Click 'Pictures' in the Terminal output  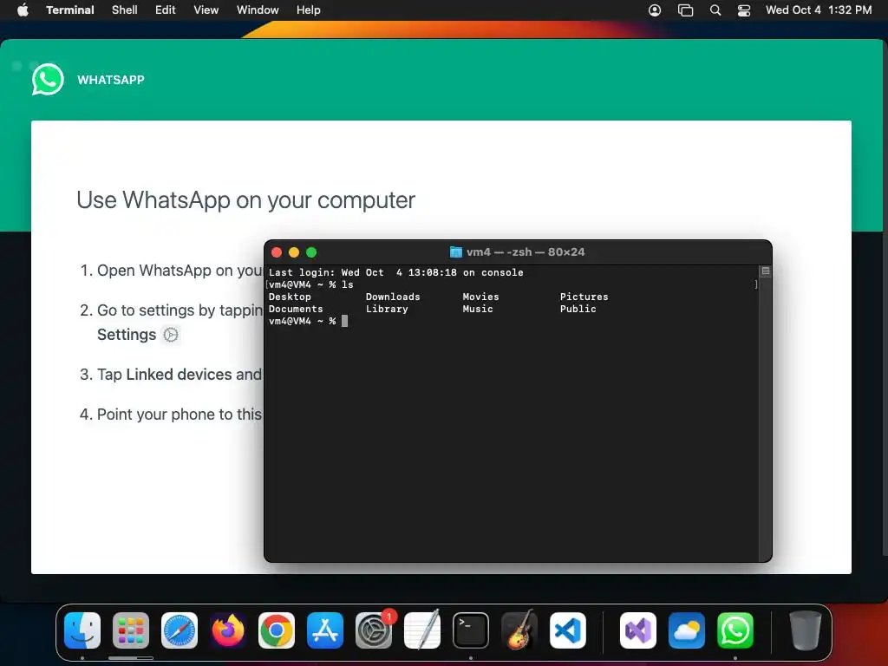[x=584, y=297]
